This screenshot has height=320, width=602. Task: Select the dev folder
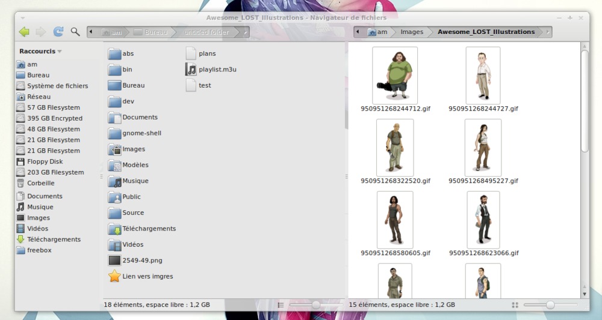click(121, 101)
